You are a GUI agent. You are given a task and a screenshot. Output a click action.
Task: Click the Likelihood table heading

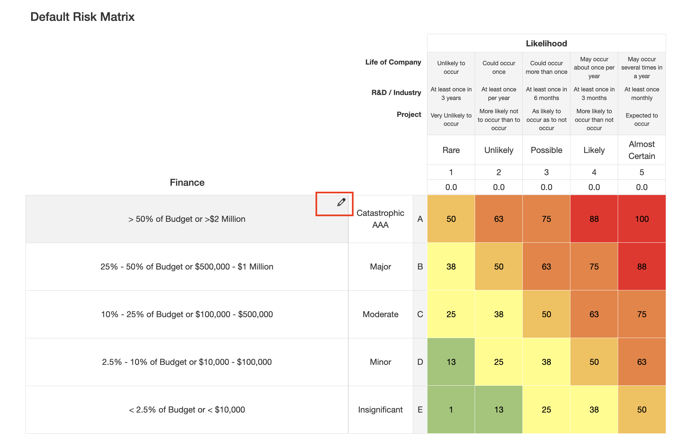click(x=546, y=43)
